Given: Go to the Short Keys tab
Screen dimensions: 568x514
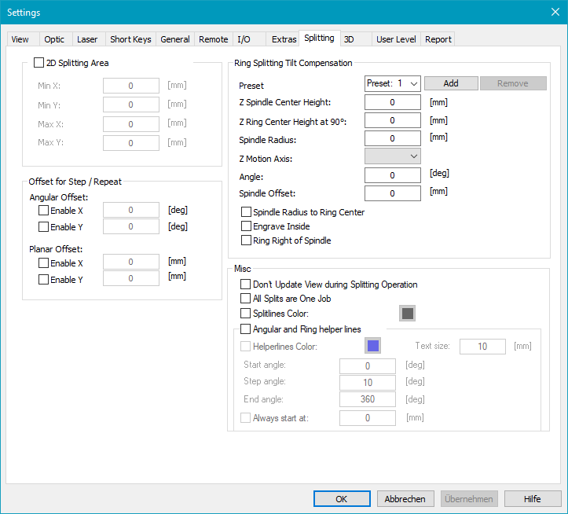Looking at the screenshot, I should pyautogui.click(x=130, y=39).
